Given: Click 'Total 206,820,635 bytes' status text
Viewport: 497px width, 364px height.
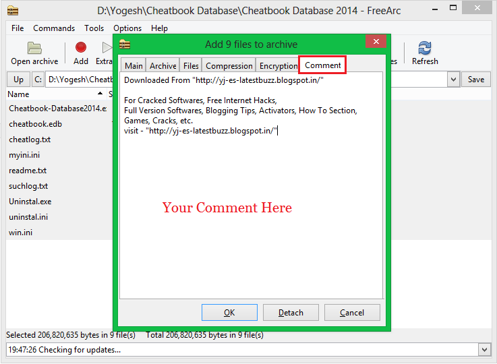Looking at the screenshot, I should coord(204,335).
